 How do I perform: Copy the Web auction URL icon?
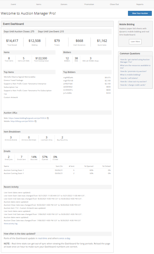pyautogui.click(x=48, y=118)
